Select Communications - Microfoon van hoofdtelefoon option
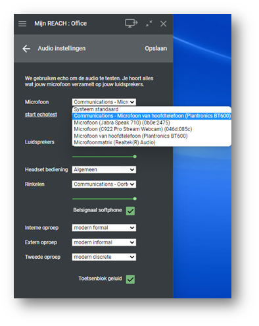Image resolution: width=259 pixels, height=326 pixels. tap(152, 116)
